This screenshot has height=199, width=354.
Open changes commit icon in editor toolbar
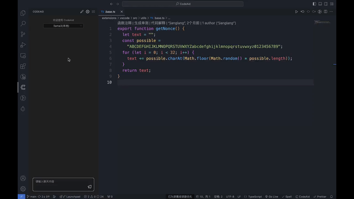pyautogui.click(x=308, y=12)
